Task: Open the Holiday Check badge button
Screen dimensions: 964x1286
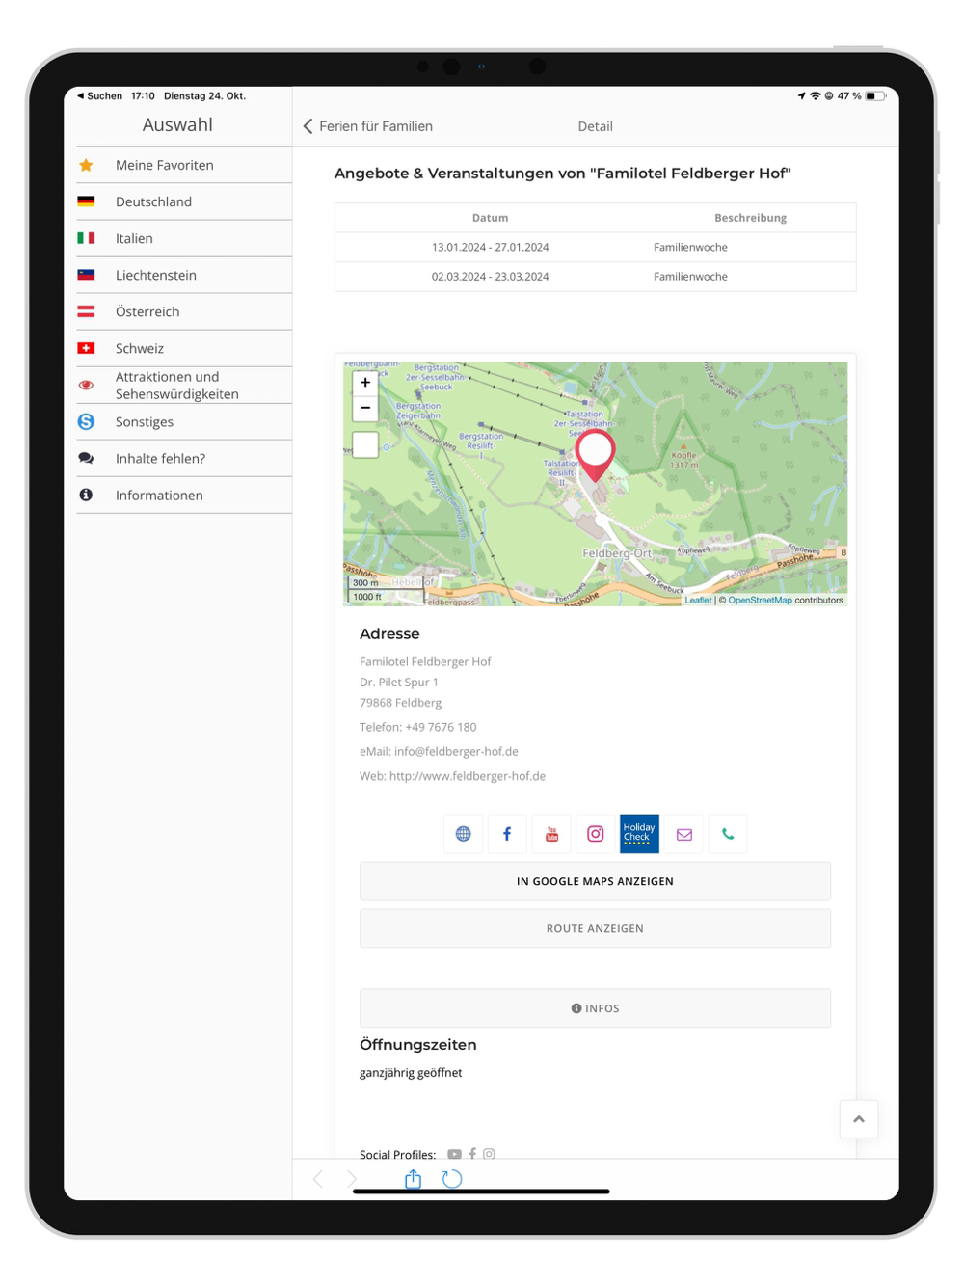Action: tap(639, 834)
